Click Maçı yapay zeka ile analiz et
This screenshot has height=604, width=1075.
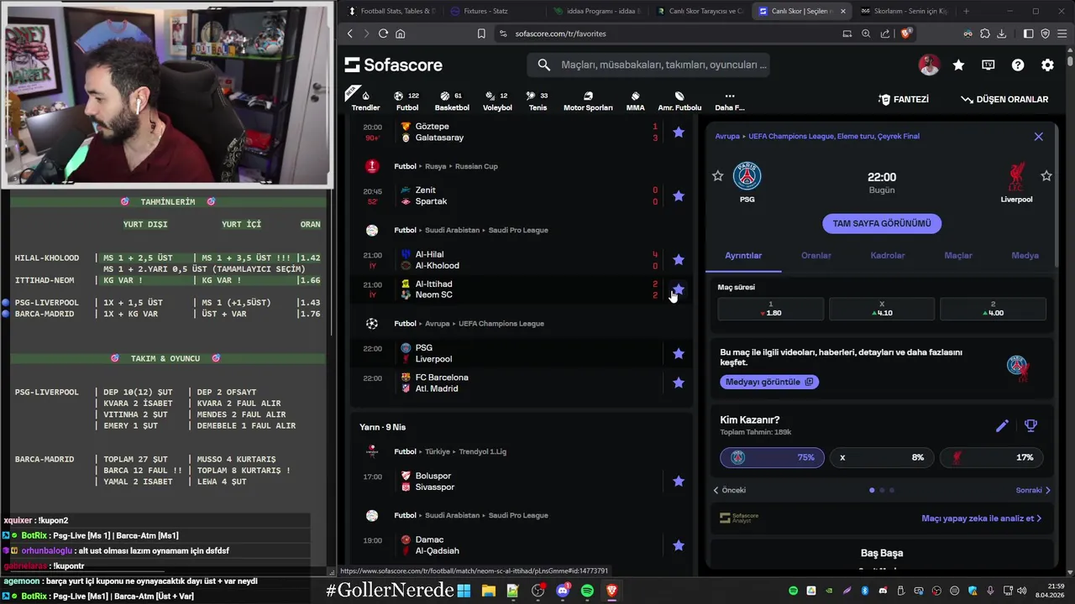pos(981,518)
